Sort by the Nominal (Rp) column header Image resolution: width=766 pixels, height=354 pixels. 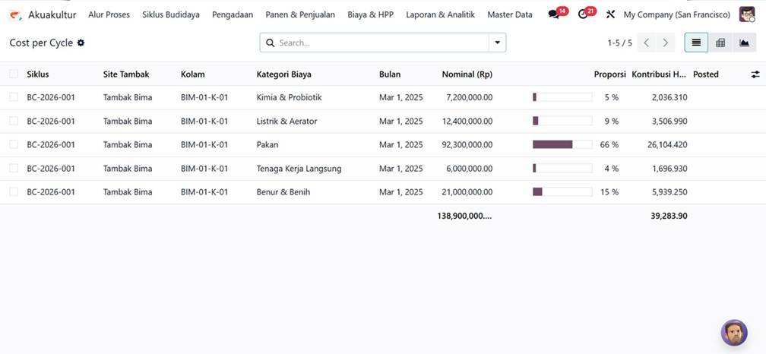pyautogui.click(x=467, y=74)
